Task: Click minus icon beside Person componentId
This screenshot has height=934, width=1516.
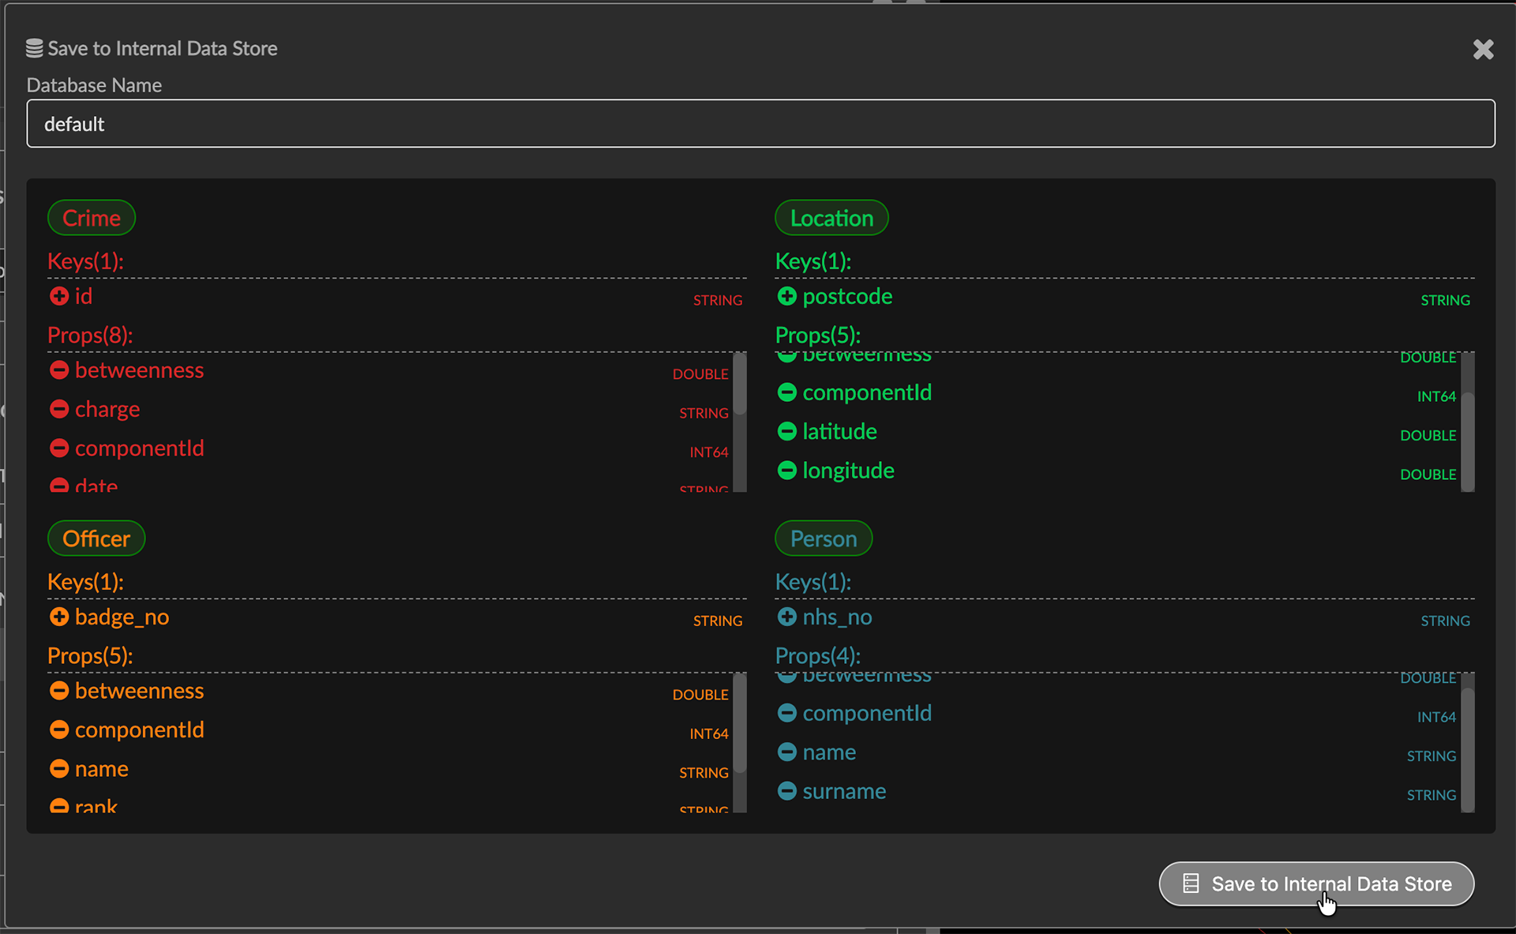Action: [x=786, y=713]
